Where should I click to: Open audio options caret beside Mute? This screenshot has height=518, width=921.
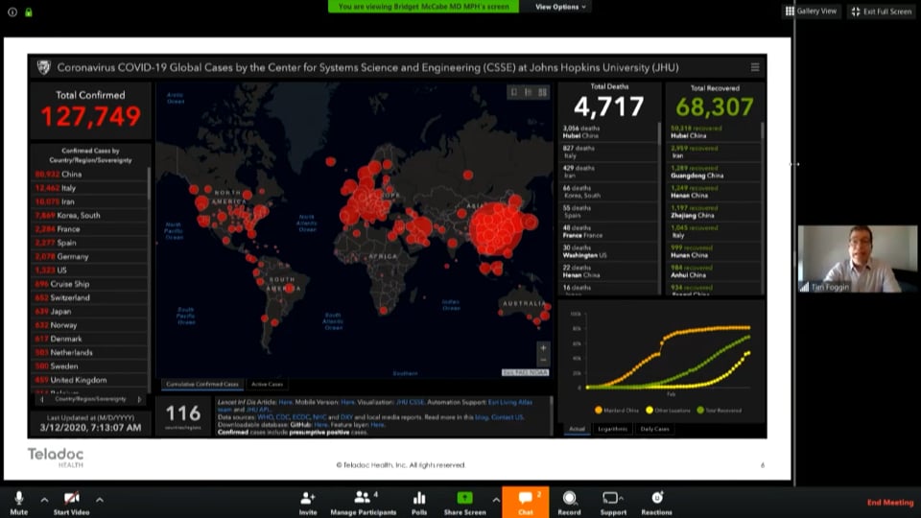(x=44, y=500)
